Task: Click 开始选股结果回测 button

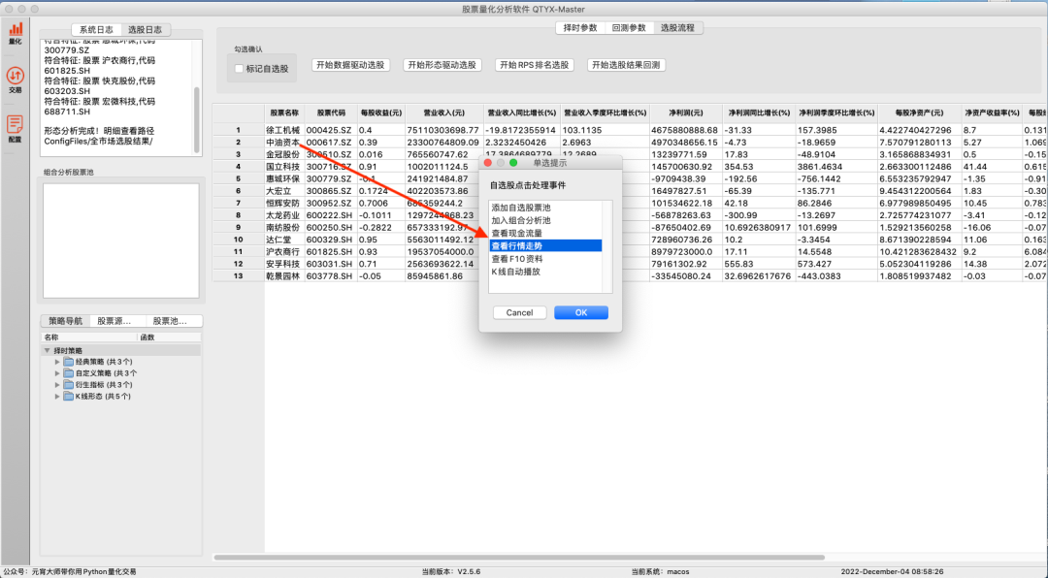Action: click(626, 65)
